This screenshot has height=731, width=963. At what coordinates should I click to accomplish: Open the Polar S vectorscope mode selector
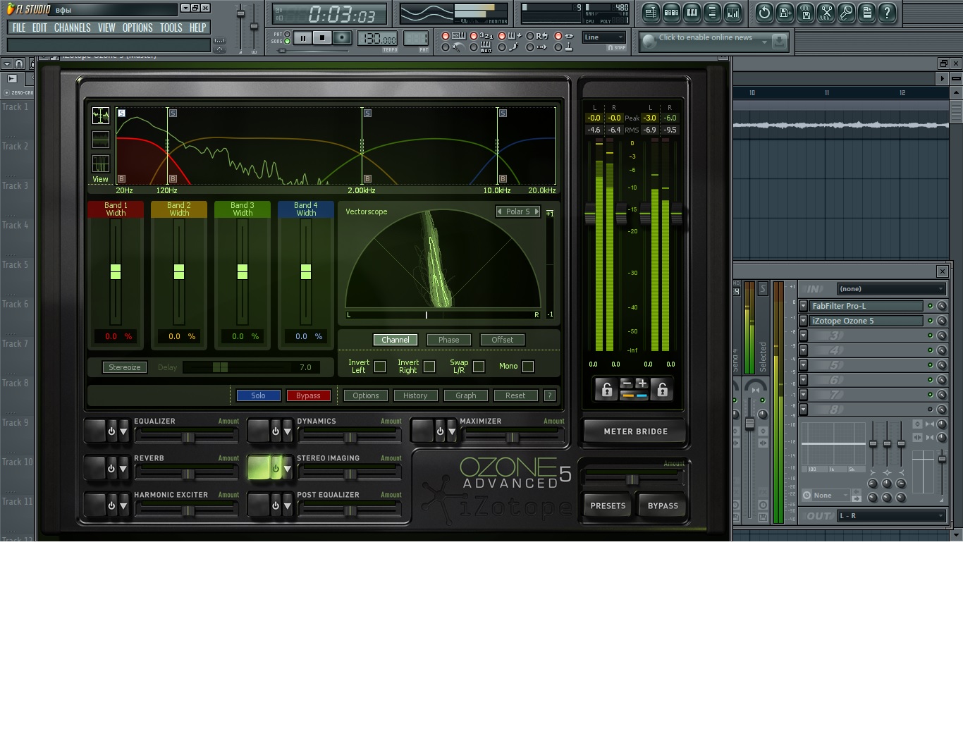click(x=518, y=211)
